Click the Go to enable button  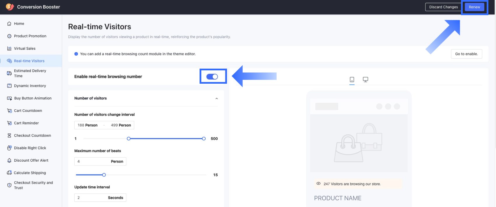point(466,54)
